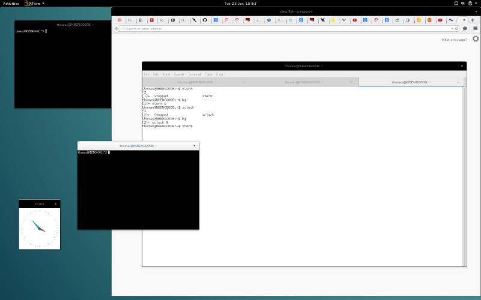Click the GitHub favicon browser tab

[x=205, y=20]
